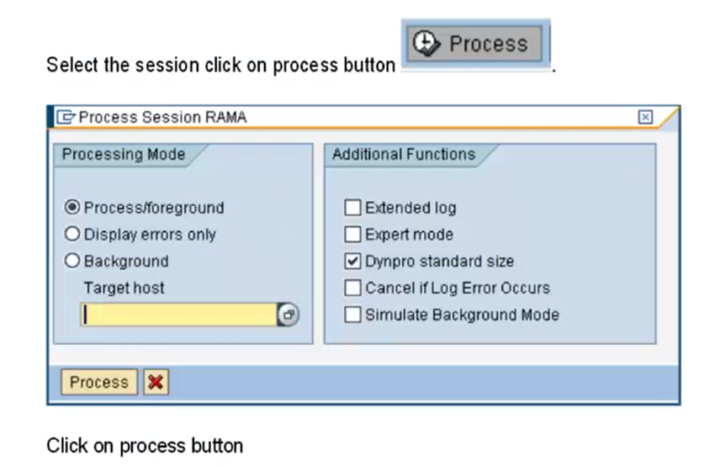Click the Processing Mode group header

pos(124,154)
